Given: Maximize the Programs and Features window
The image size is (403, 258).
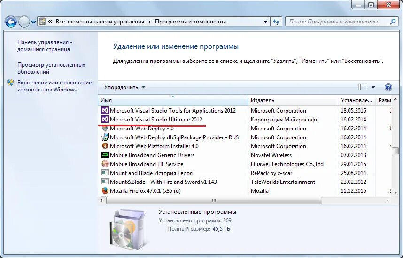Looking at the screenshot, I should 371,5.
